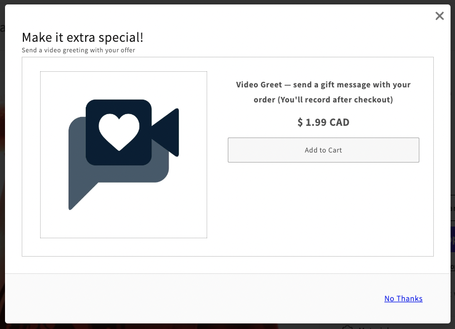Click the word CAD in the price
Screen dimensions: 455x329
coord(339,122)
